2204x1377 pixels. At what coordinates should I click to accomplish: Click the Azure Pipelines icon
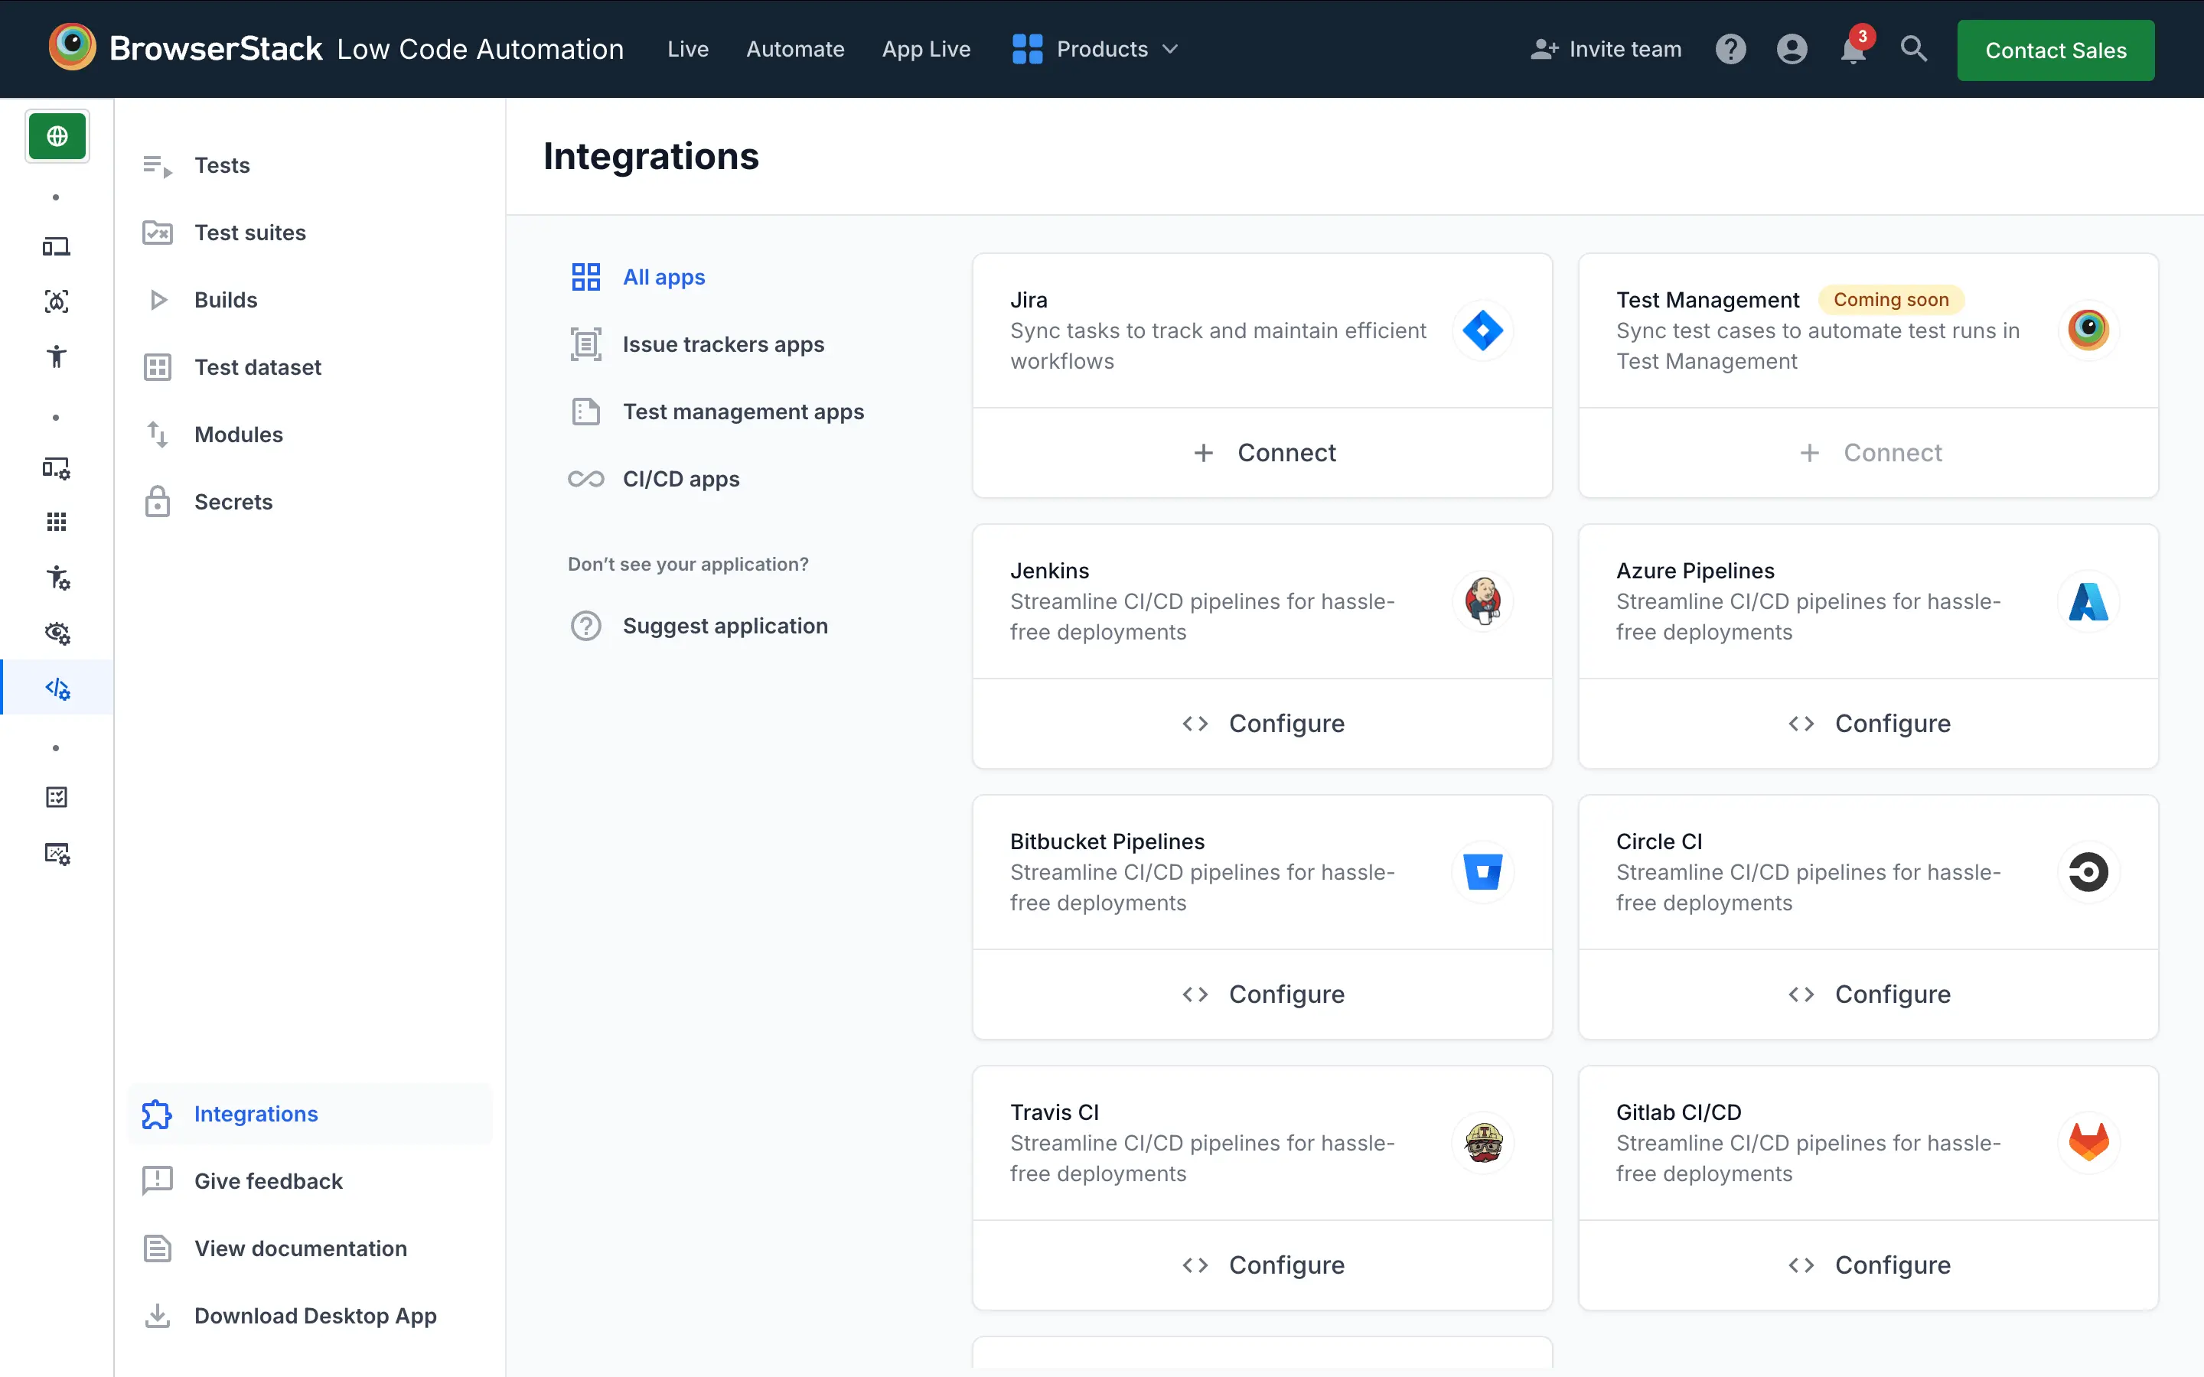coord(2088,600)
